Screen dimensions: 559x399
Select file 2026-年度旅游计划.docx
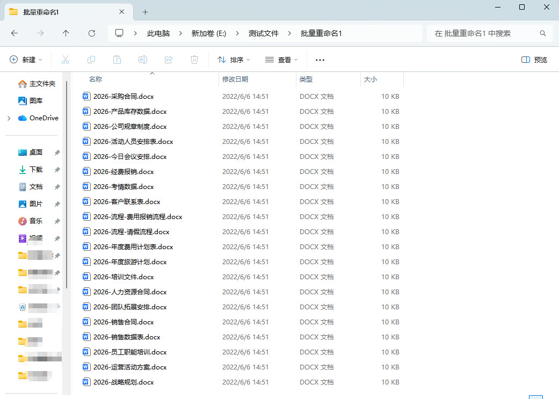(130, 262)
